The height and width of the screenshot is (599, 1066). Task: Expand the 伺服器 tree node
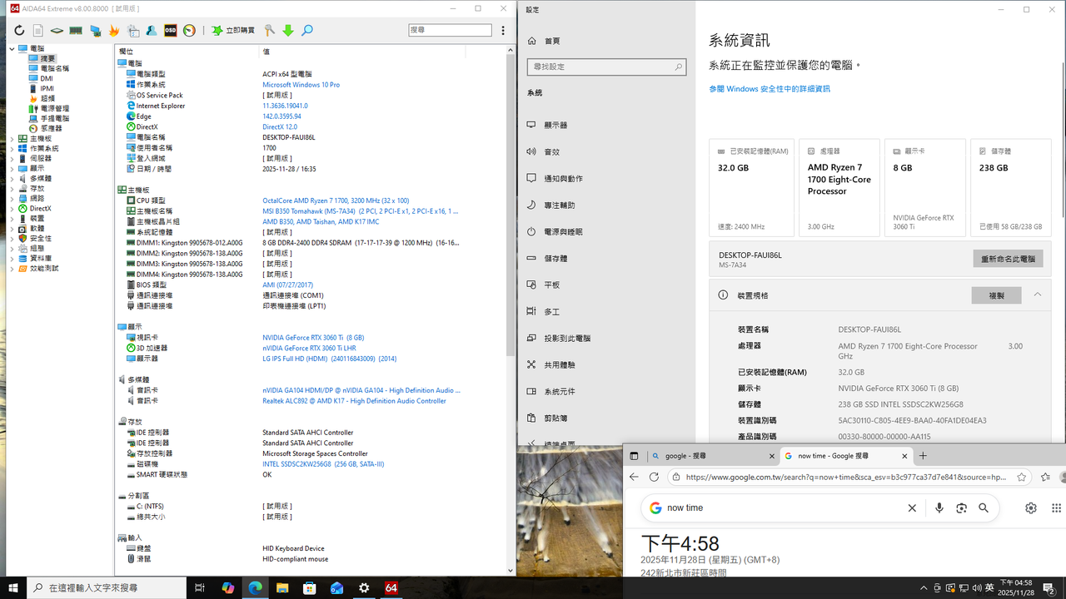pyautogui.click(x=12, y=158)
